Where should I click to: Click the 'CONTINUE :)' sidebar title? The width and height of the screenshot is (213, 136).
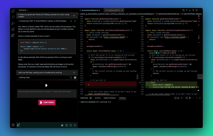click(x=23, y=10)
